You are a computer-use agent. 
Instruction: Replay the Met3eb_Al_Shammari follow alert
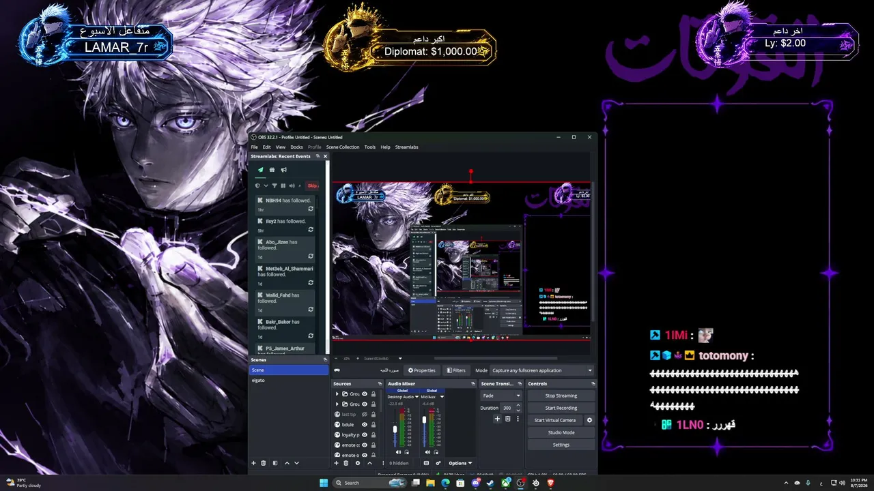[311, 283]
